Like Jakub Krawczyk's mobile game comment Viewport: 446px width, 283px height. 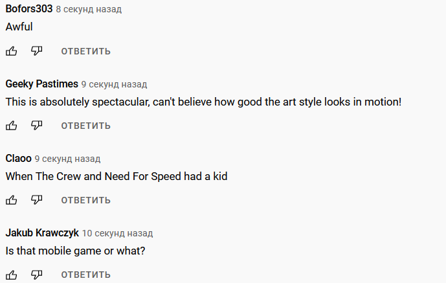point(12,275)
